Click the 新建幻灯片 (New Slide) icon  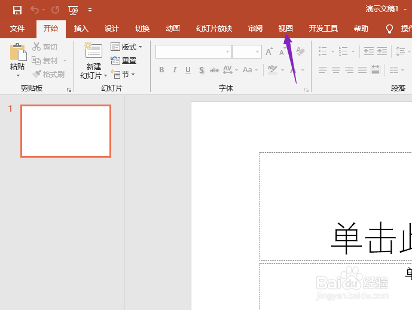pos(93,50)
